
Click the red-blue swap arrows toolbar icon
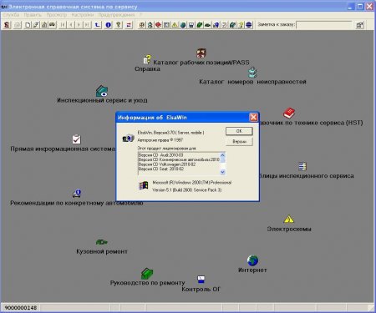(129, 25)
